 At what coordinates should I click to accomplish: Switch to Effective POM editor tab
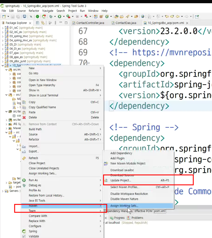pyautogui.click(x=143, y=211)
